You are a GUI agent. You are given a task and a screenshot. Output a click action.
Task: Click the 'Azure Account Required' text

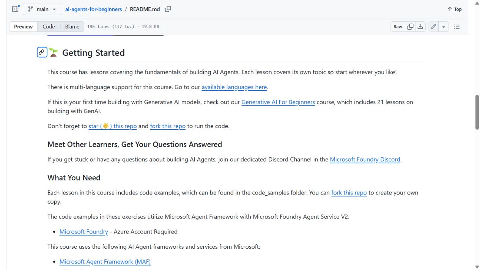(146, 232)
